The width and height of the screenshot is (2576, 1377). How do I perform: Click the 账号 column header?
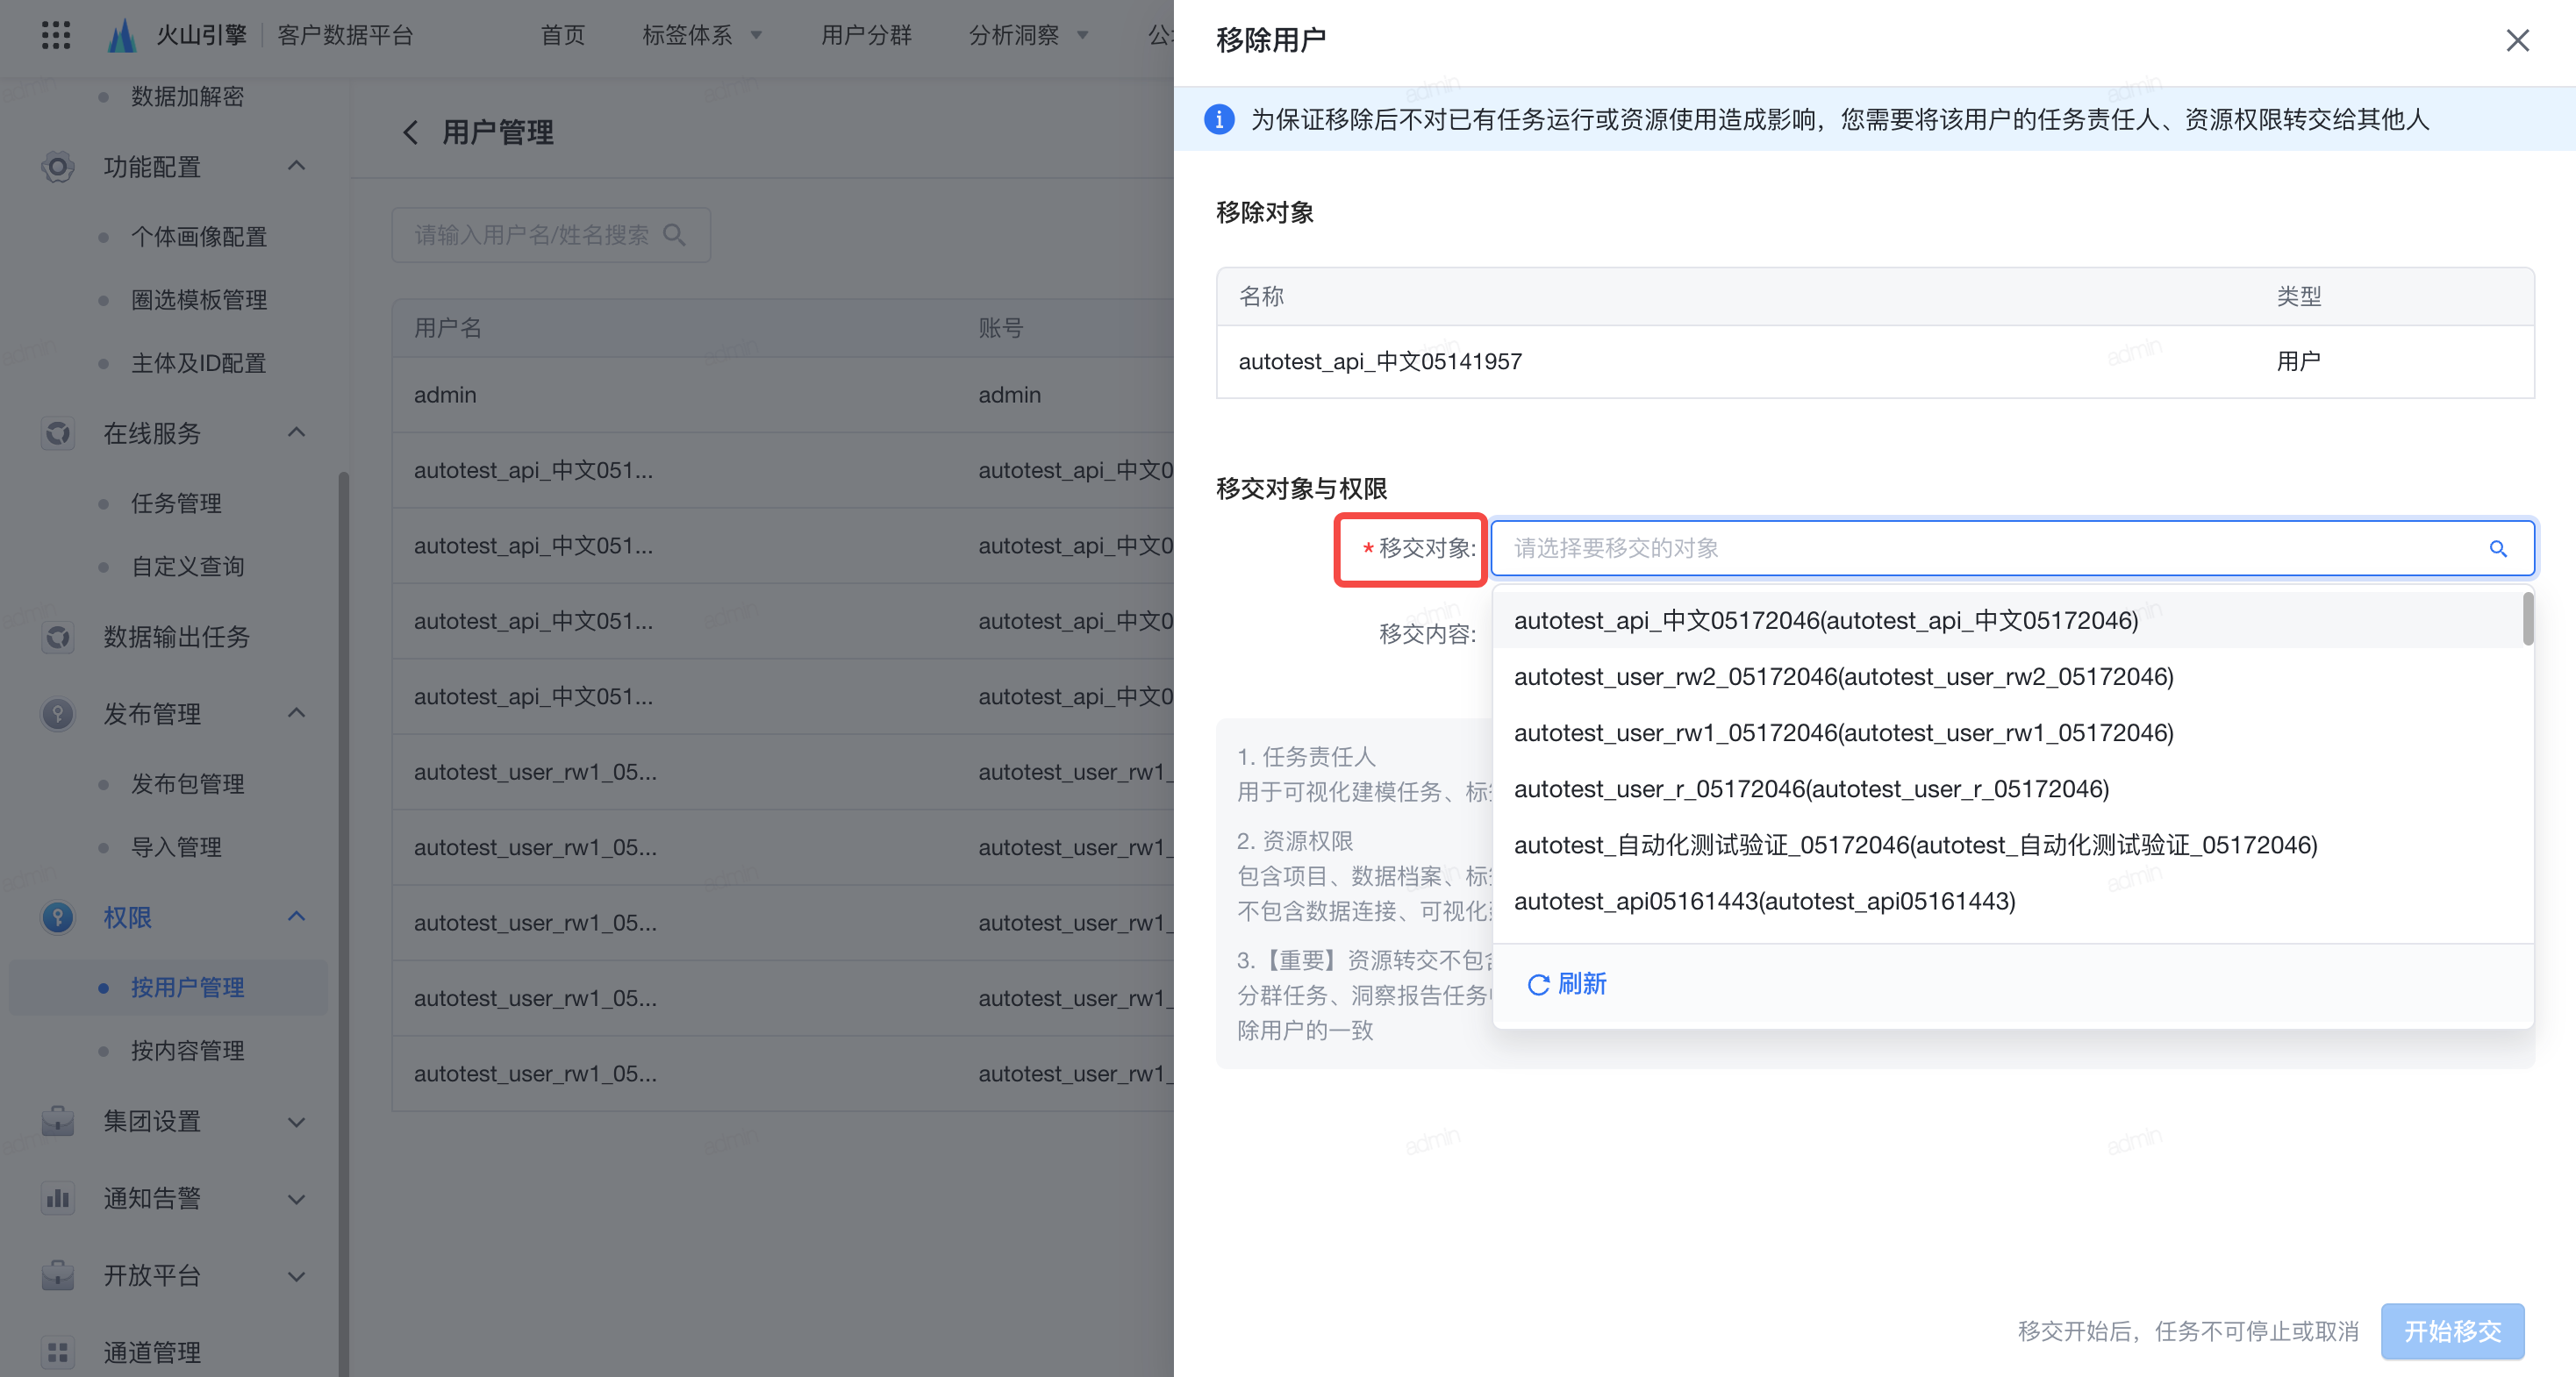[x=1000, y=328]
